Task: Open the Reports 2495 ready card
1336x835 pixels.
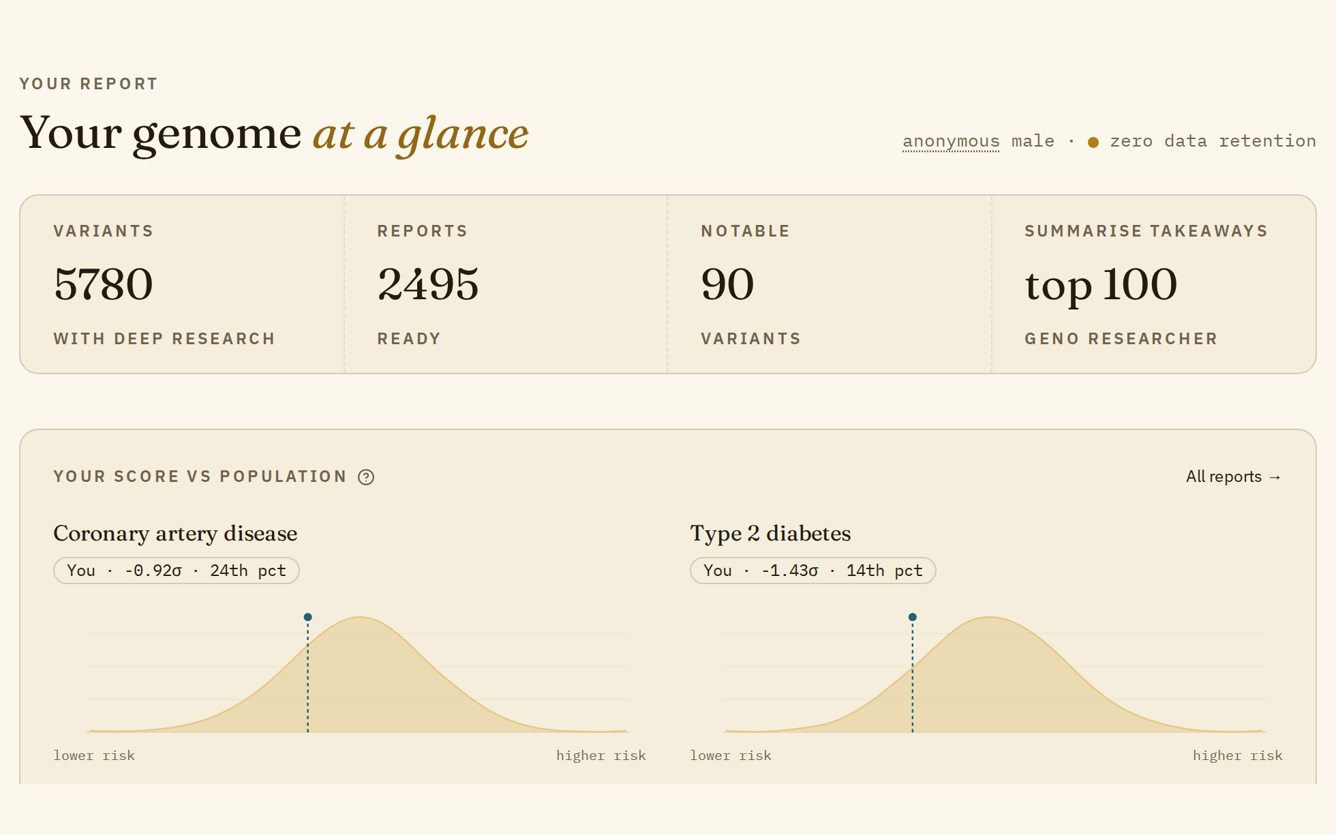Action: 506,284
